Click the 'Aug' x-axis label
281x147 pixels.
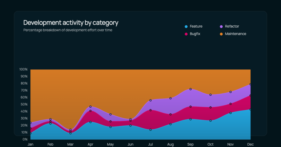[x=170, y=144]
